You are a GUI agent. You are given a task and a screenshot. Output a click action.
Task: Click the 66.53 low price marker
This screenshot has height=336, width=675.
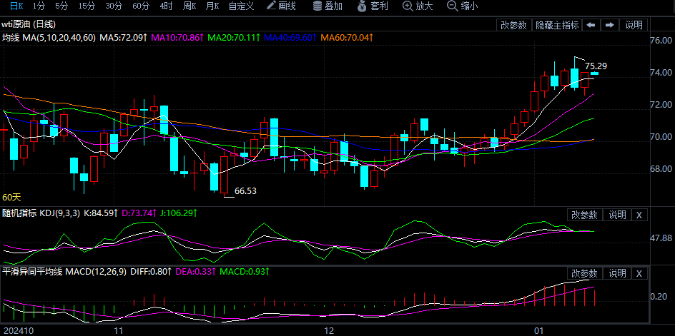[245, 191]
